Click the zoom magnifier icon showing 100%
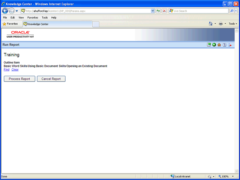 [220, 176]
